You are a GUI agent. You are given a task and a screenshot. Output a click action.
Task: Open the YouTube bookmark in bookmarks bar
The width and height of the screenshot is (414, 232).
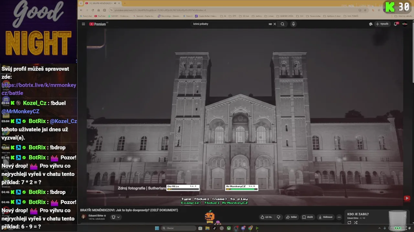100,16
